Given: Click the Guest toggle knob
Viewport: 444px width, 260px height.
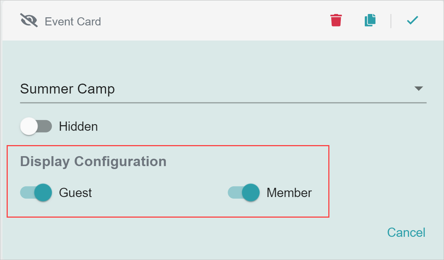Looking at the screenshot, I should point(43,193).
